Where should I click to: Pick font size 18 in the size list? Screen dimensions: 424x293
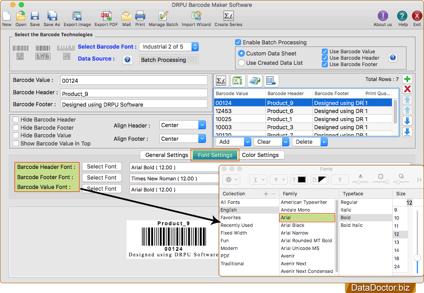point(397,258)
